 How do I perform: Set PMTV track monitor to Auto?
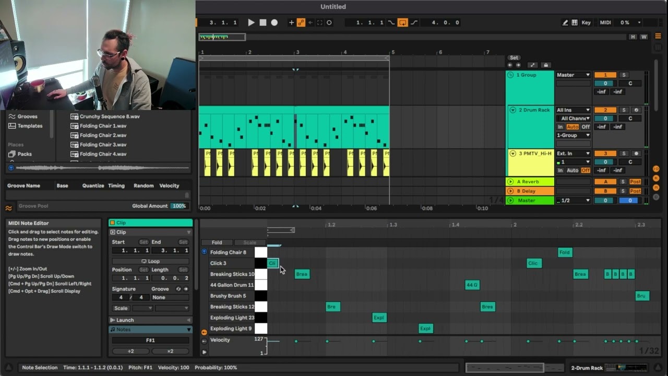tap(572, 170)
